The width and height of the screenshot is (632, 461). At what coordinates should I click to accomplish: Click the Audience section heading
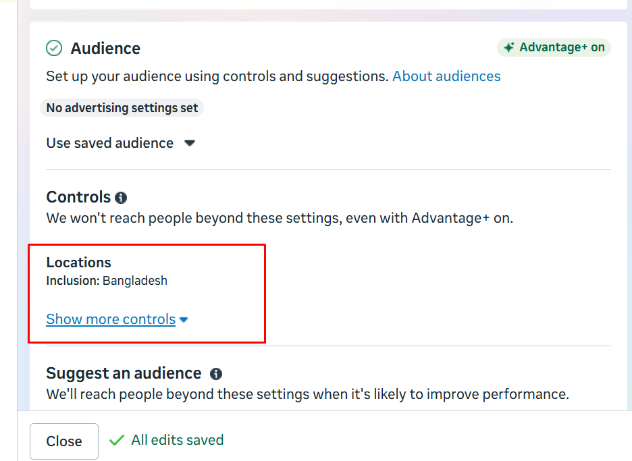105,49
